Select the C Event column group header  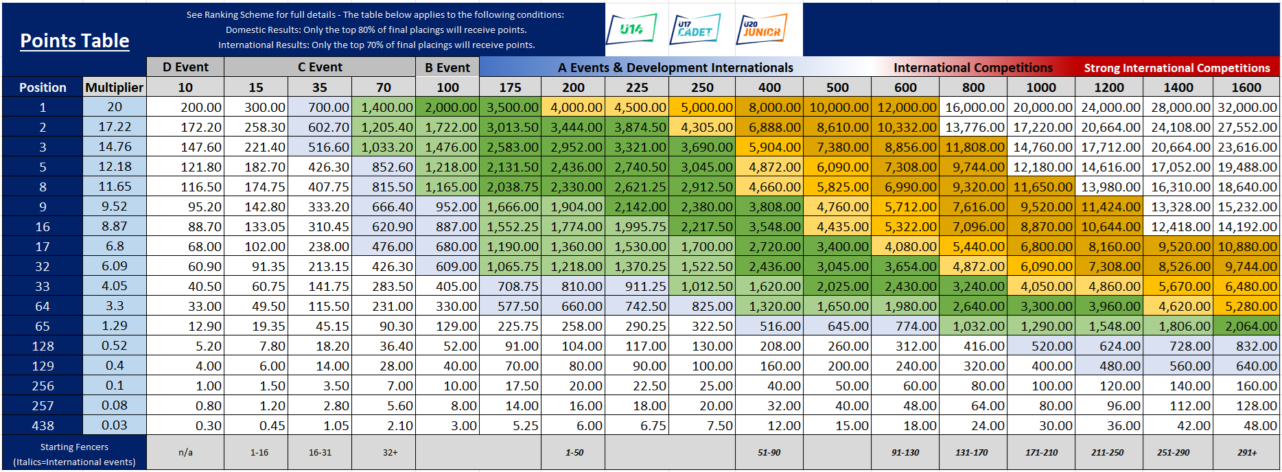click(x=320, y=67)
